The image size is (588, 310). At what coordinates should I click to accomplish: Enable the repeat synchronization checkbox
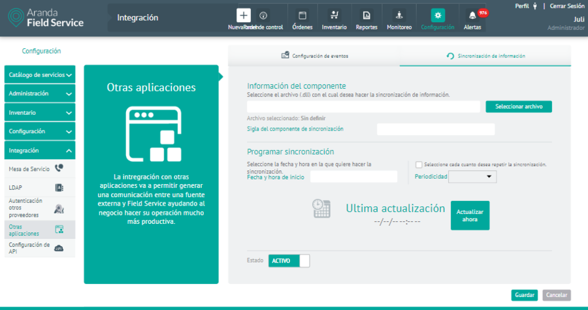click(419, 164)
